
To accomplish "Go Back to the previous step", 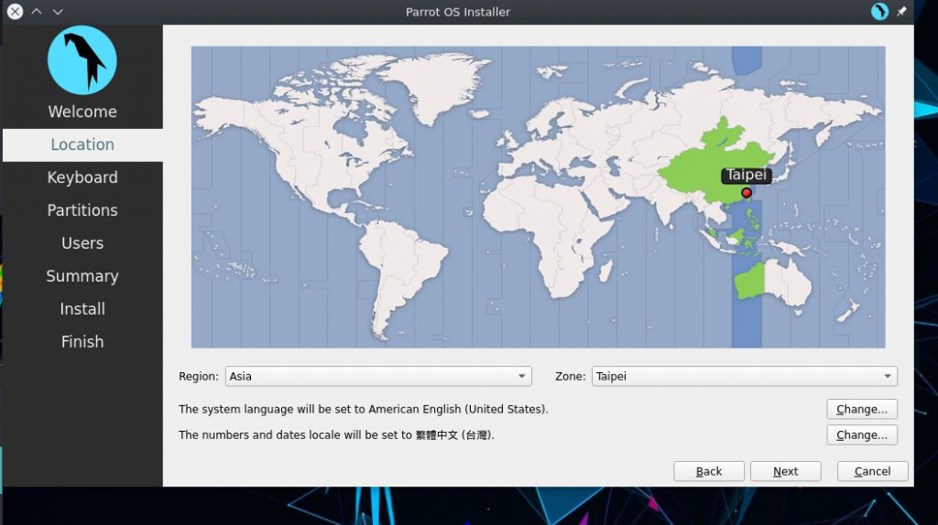I will click(709, 471).
